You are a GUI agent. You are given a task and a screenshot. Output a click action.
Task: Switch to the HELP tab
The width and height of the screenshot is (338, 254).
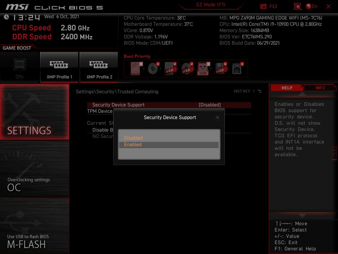coord(287,88)
